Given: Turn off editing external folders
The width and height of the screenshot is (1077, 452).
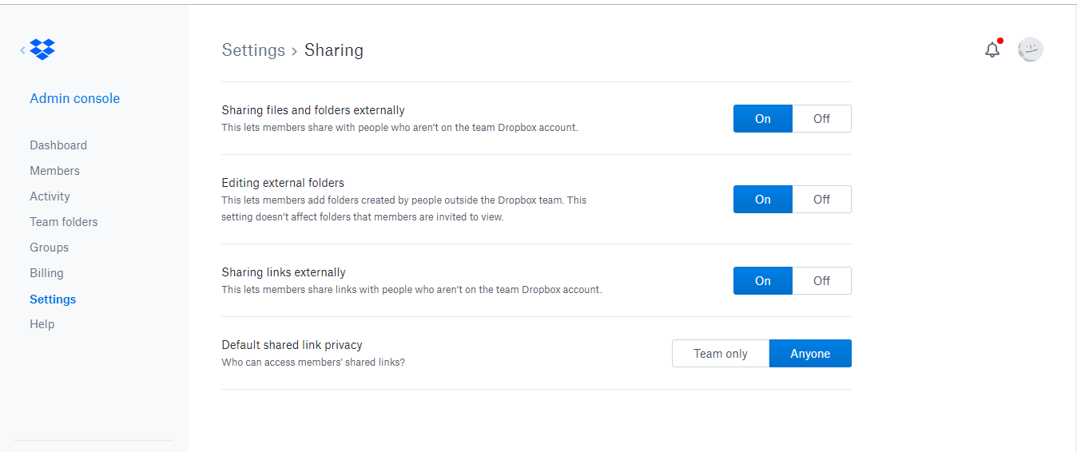Looking at the screenshot, I should [x=822, y=199].
